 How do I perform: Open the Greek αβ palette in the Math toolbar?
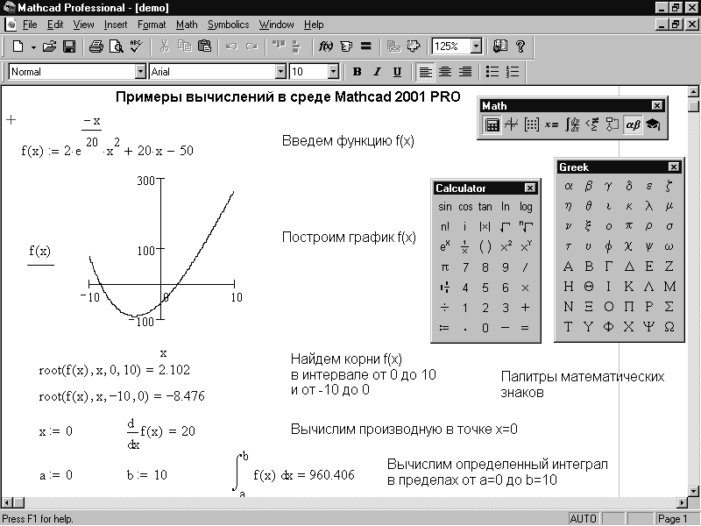click(633, 124)
